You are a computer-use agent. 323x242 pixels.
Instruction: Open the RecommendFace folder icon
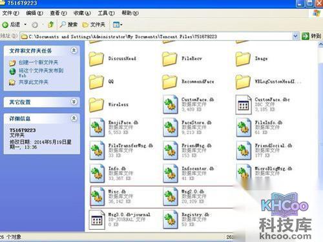[x=170, y=81]
